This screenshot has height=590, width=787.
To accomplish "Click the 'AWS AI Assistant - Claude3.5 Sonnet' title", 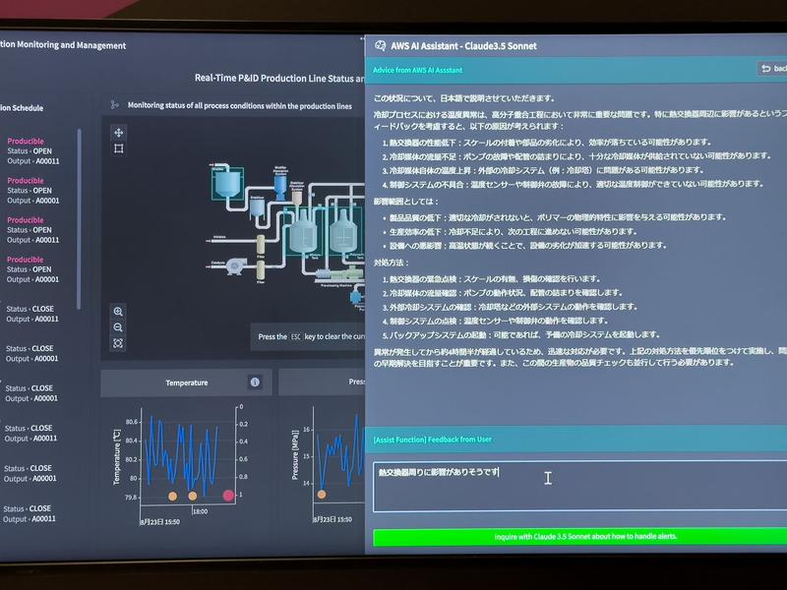I will pos(463,46).
